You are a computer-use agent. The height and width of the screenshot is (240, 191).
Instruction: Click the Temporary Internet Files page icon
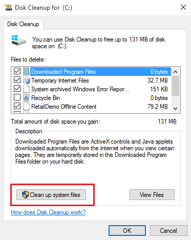tap(26, 80)
